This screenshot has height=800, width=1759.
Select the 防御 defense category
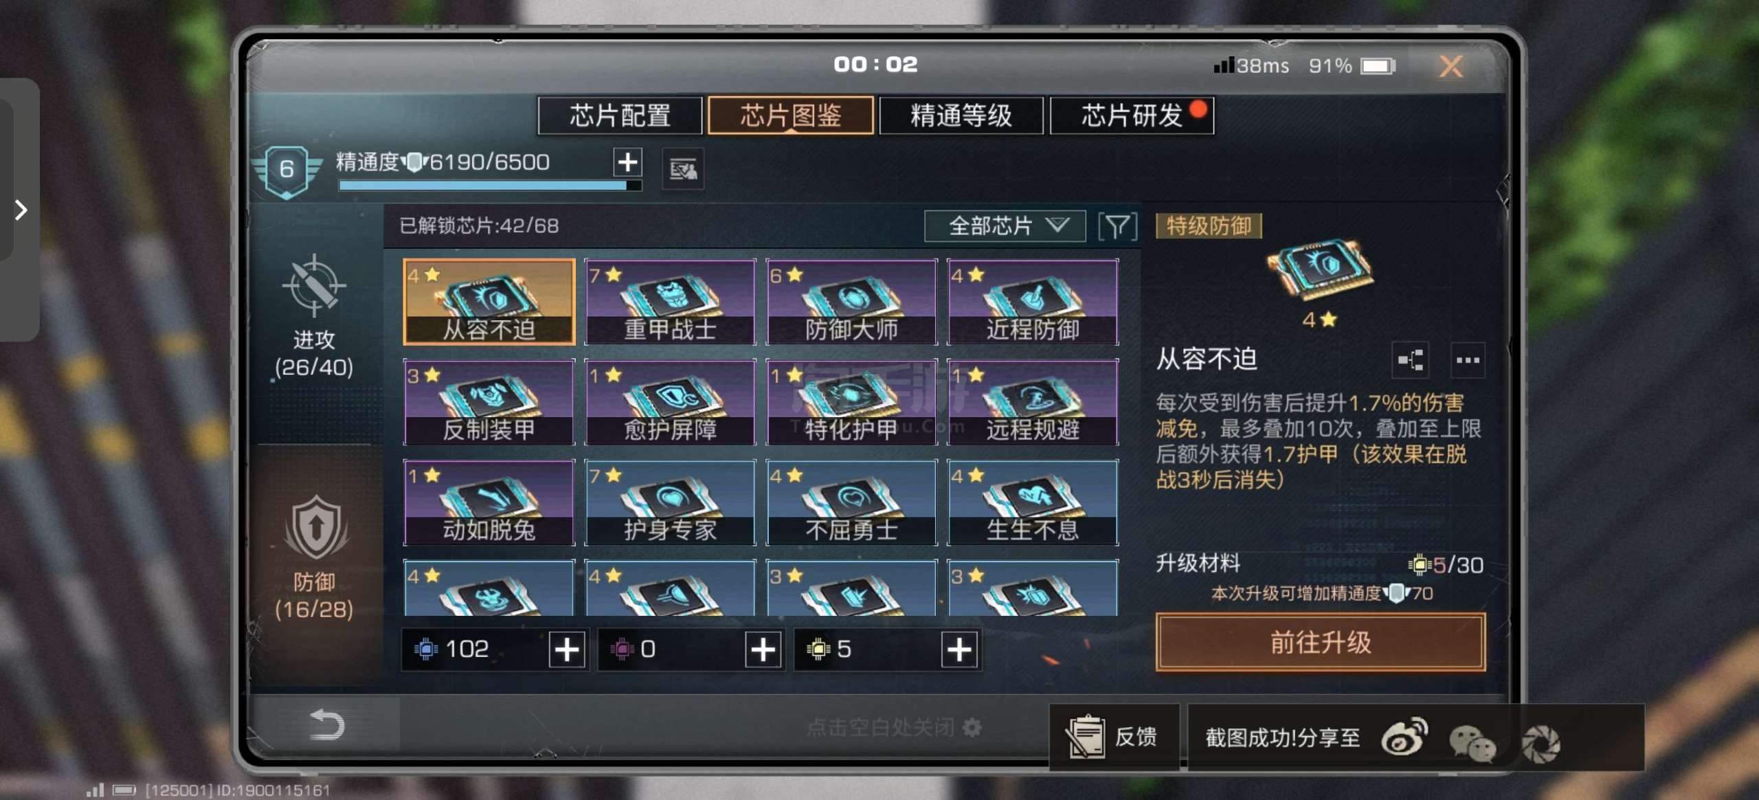tap(314, 558)
